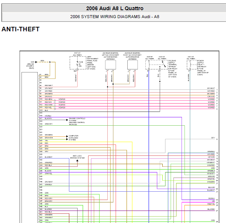The image size is (226, 223).
Task: Click the BLU/WHT label at connector 23
Action: [x=211, y=190]
